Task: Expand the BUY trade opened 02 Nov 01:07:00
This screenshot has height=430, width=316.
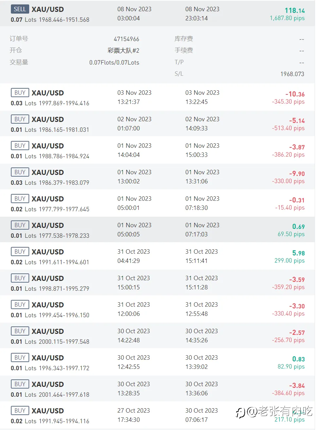Action: 158,124
